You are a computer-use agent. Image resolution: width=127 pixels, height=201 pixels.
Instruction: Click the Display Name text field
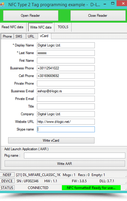coord(66,45)
